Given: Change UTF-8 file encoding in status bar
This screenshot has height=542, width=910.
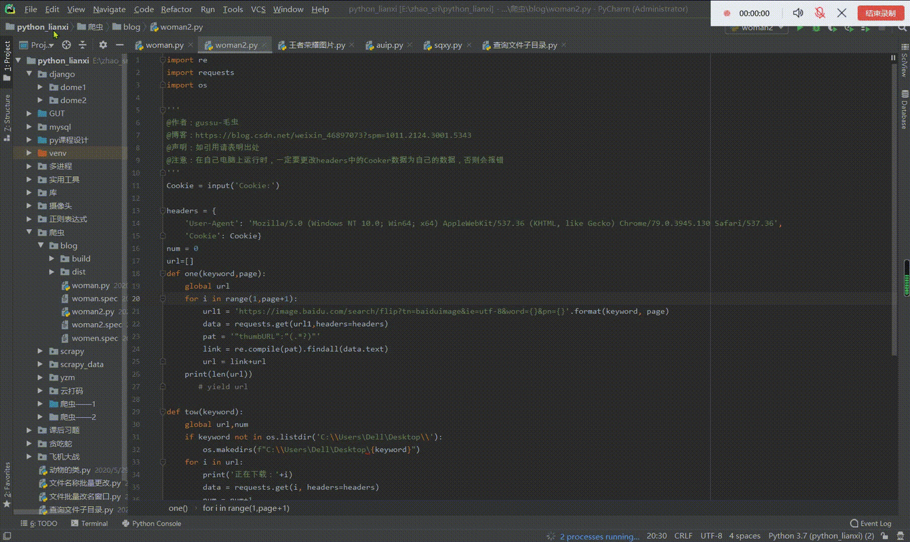Looking at the screenshot, I should point(711,536).
